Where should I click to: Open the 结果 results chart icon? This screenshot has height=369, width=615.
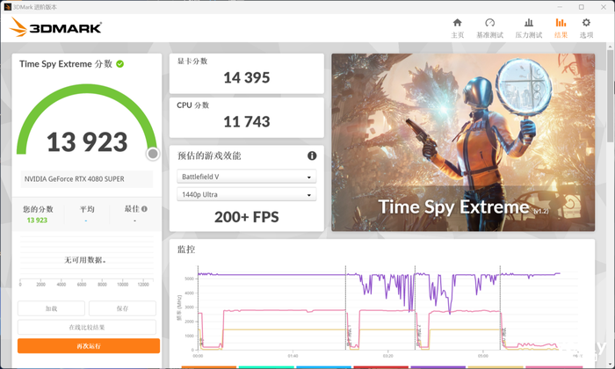pyautogui.click(x=561, y=23)
